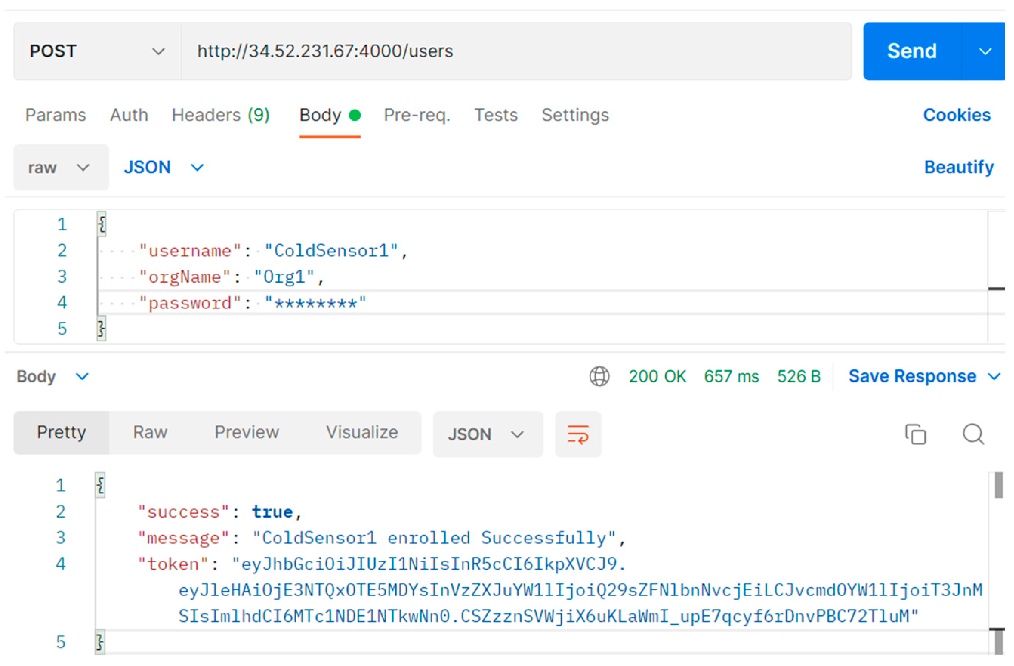Open the Cookies link
Image resolution: width=1014 pixels, height=666 pixels.
pos(957,115)
